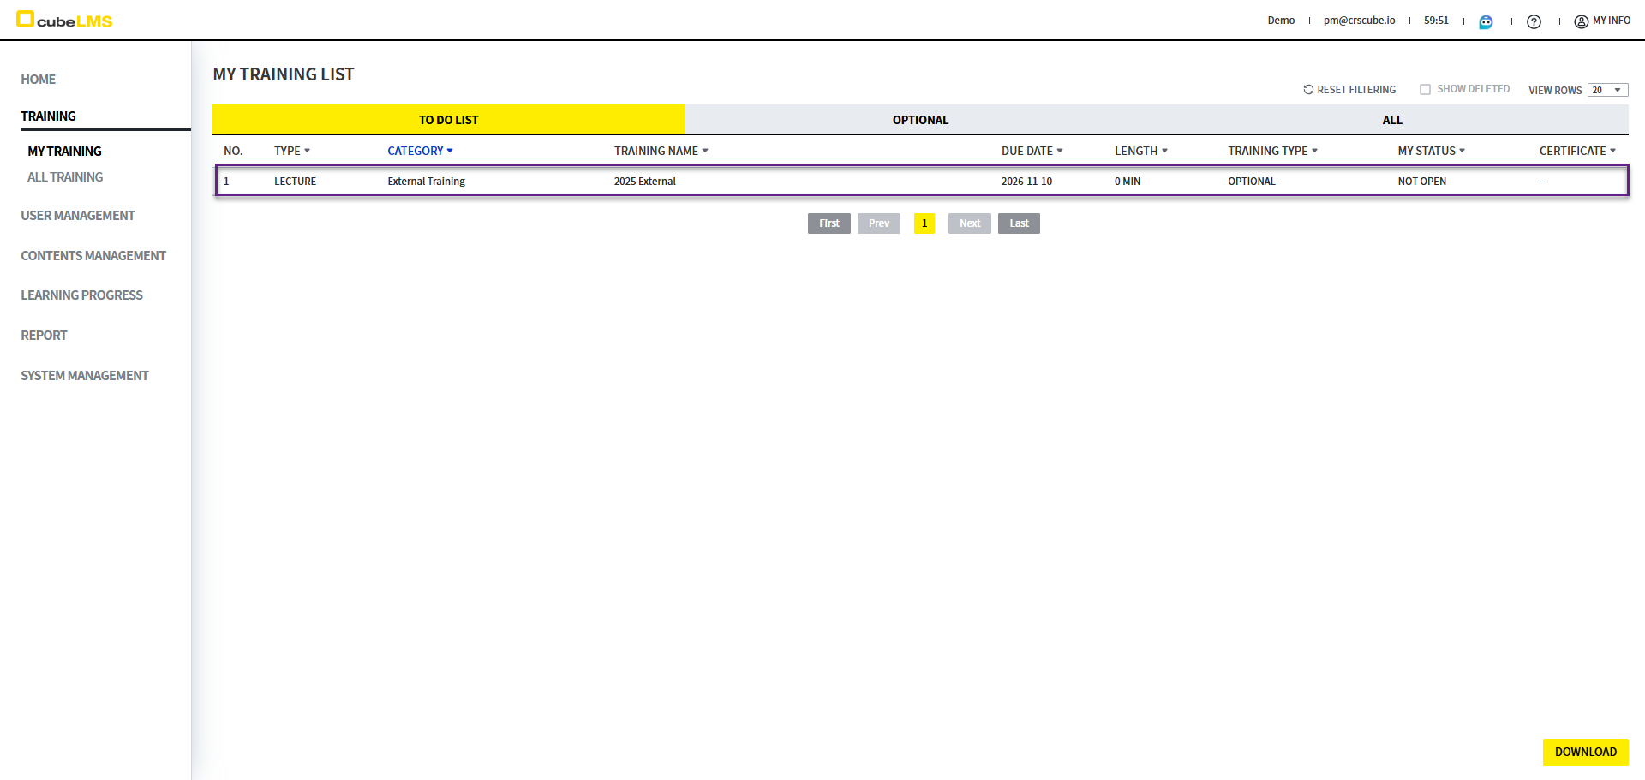Screen dimensions: 1645x780
Task: Switch to the Optional tab
Action: (920, 120)
